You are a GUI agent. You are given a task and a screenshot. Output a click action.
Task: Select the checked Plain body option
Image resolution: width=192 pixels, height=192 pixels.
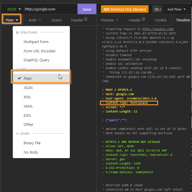click(41, 78)
